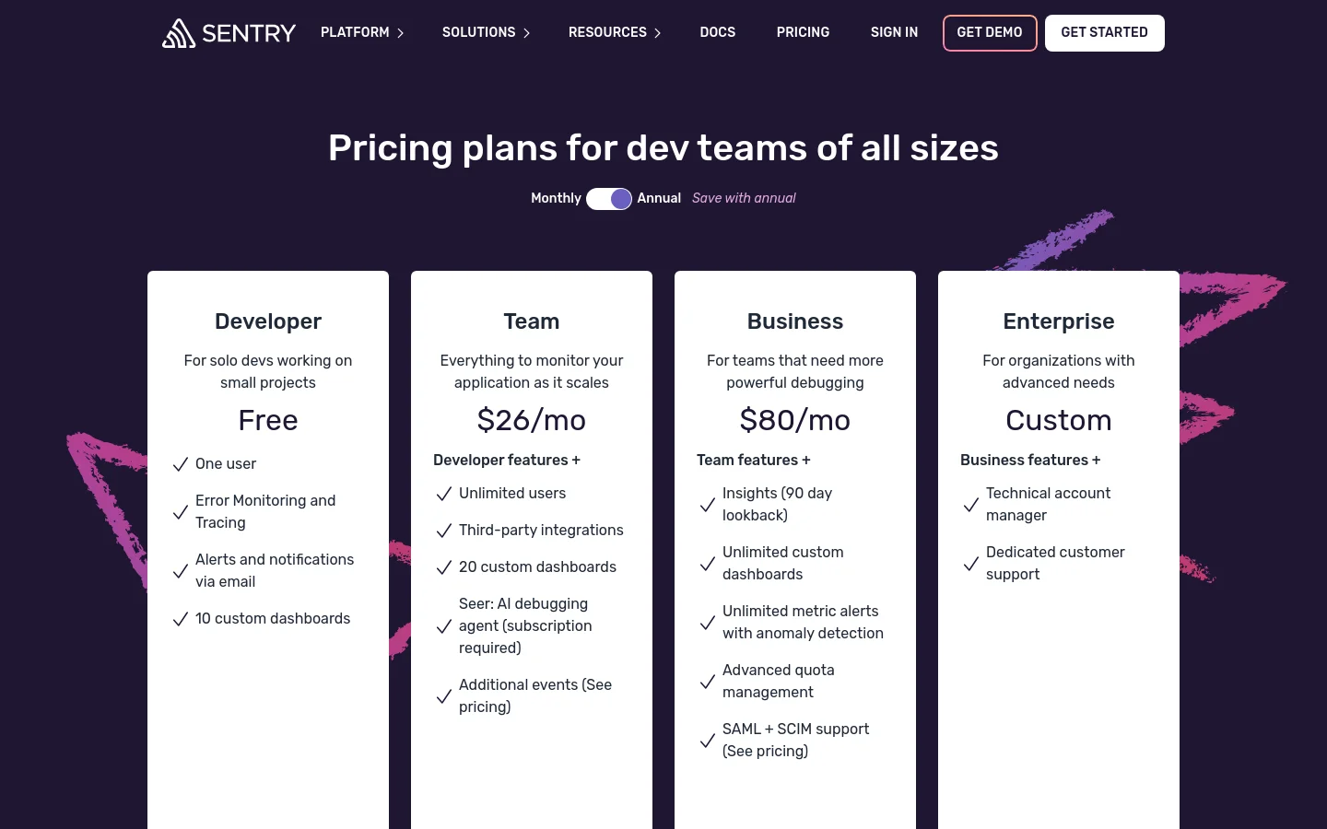Click 'Third-party integrations' feature text
Screen dimensions: 1327x829
[x=541, y=530]
